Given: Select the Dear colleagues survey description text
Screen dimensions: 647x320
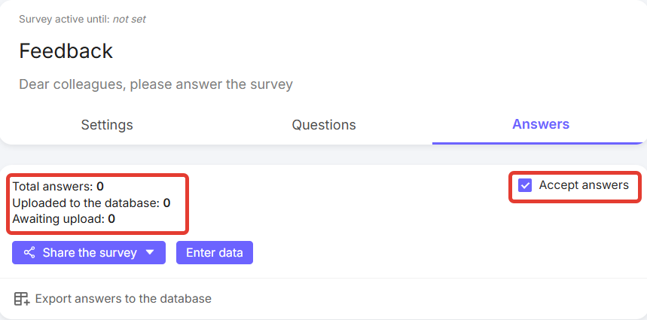Looking at the screenshot, I should pos(156,84).
